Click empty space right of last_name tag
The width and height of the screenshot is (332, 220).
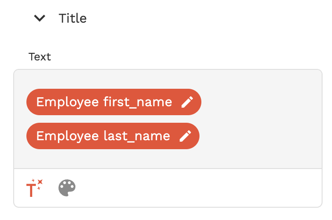tap(259, 136)
